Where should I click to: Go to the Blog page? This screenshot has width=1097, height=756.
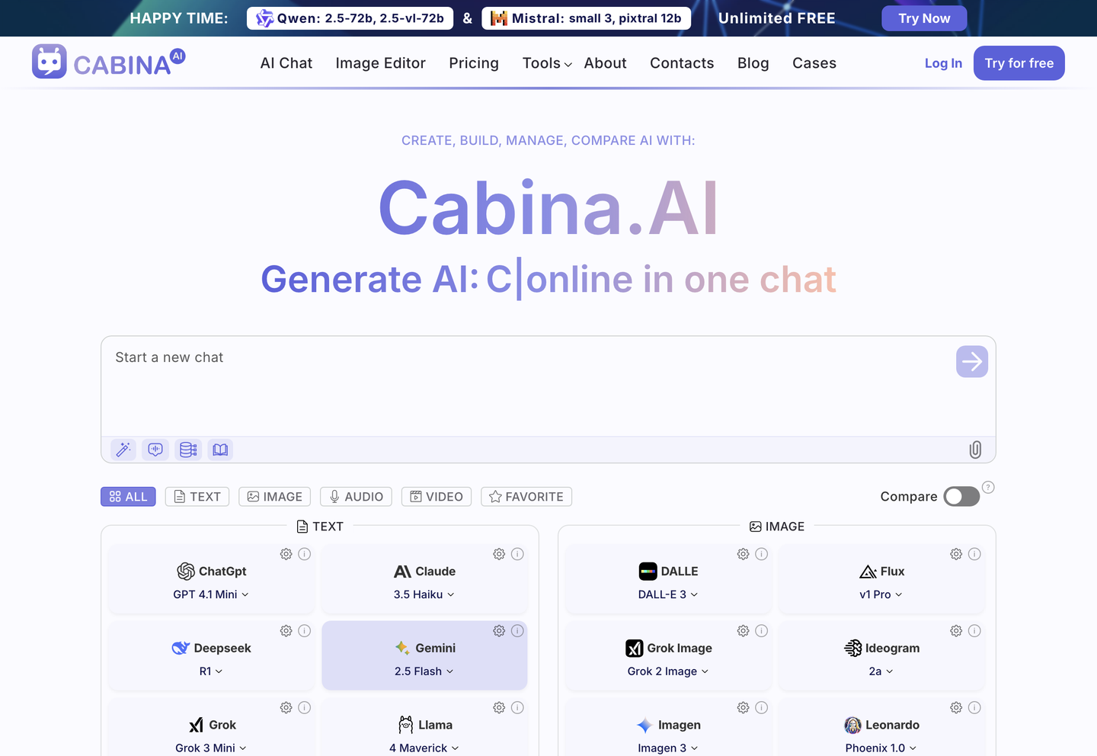tap(753, 63)
